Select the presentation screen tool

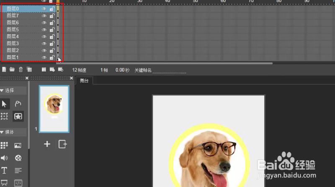point(4,183)
